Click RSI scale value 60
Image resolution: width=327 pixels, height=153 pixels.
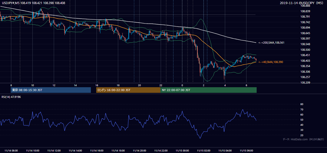302,114
